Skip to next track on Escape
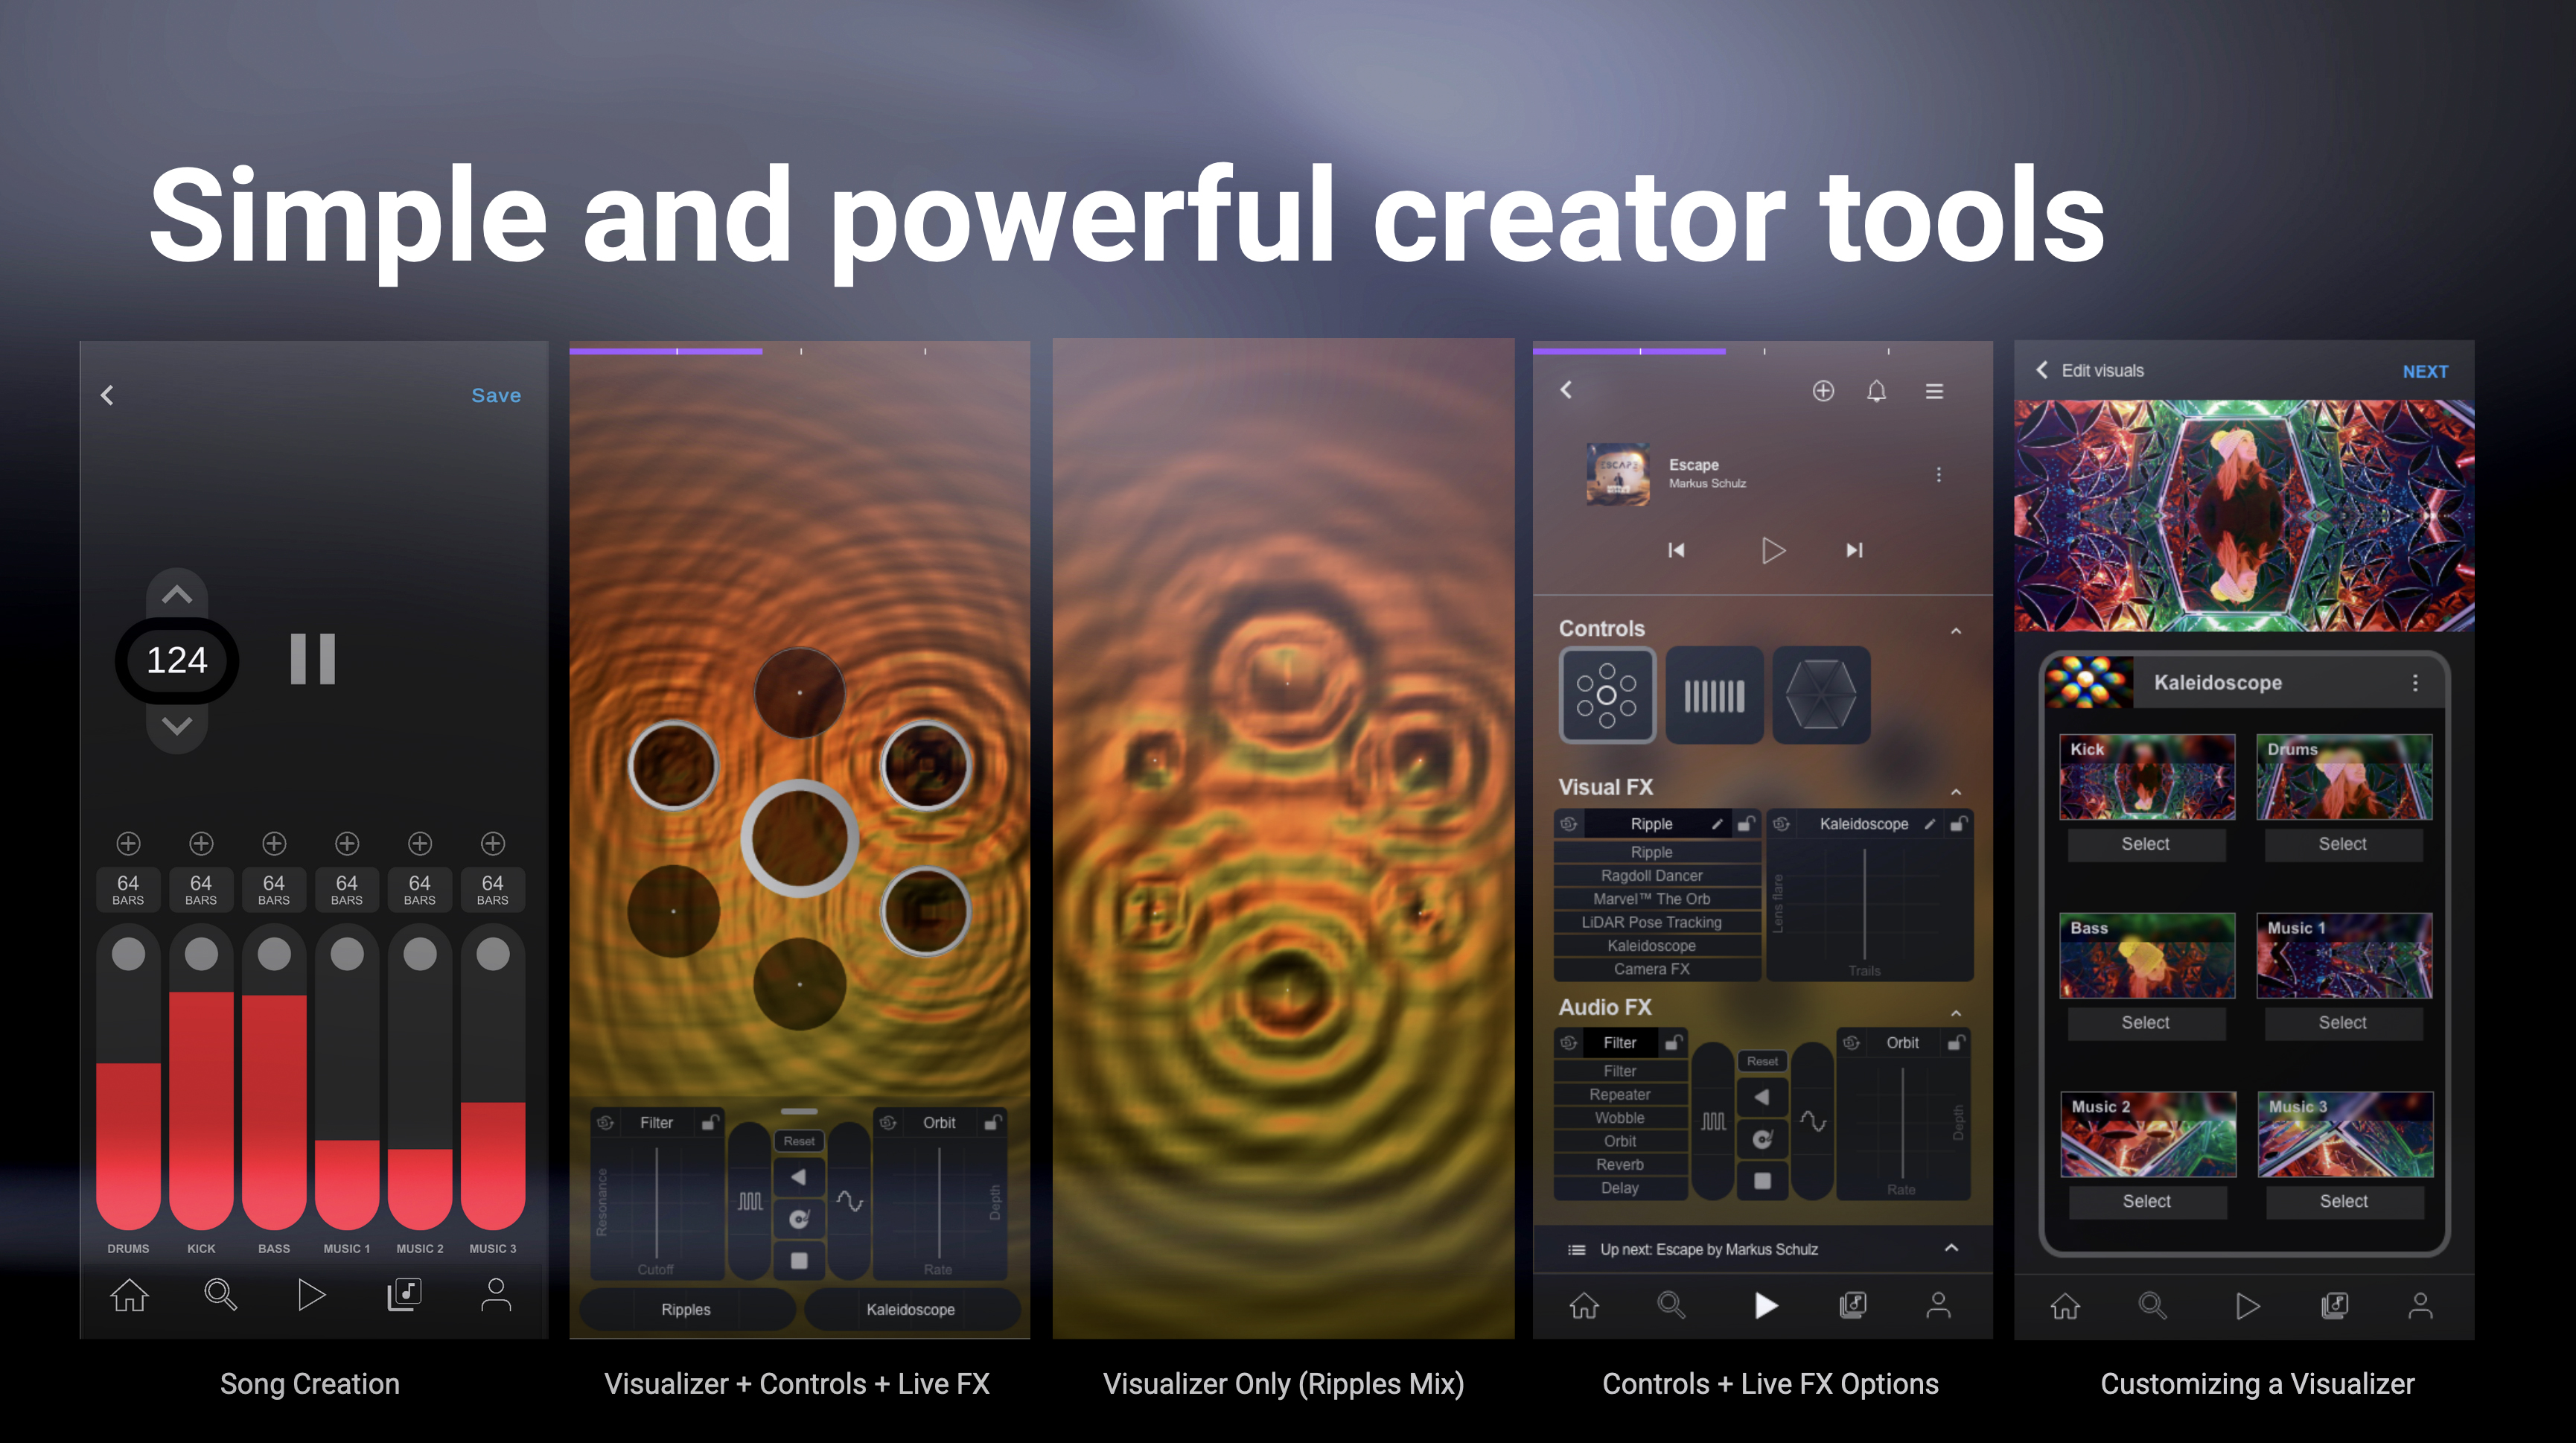Viewport: 2576px width, 1443px height. (x=1854, y=550)
